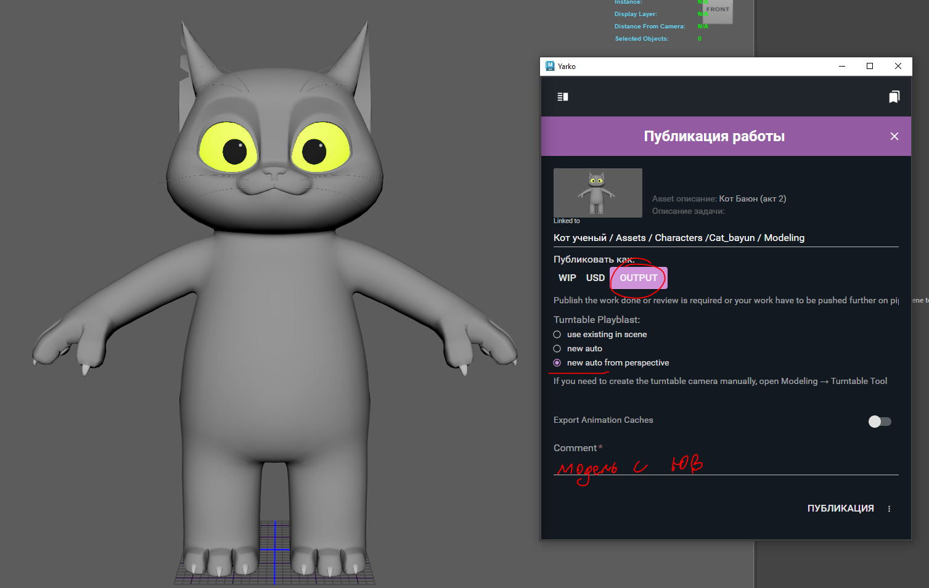Close the Yarko window
Viewport: 929px width, 588px height.
(898, 66)
